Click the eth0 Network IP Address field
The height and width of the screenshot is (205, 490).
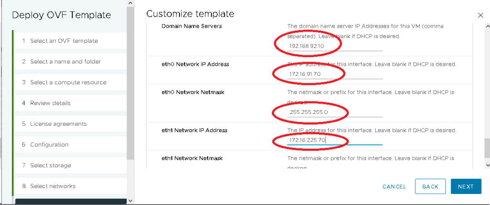tap(334, 75)
